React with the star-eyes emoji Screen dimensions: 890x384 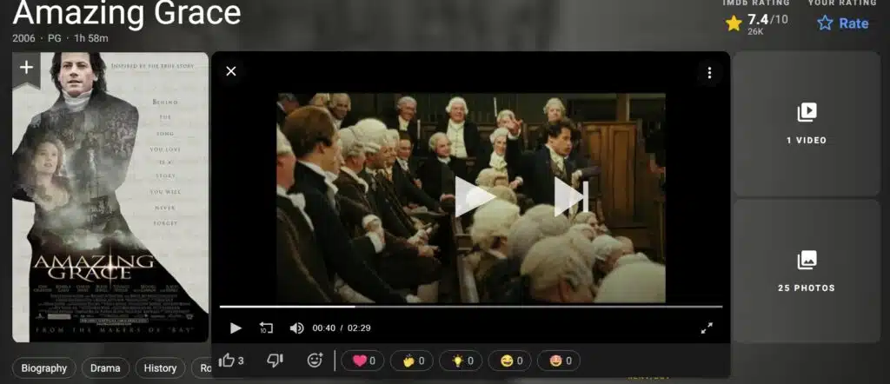[559, 361]
